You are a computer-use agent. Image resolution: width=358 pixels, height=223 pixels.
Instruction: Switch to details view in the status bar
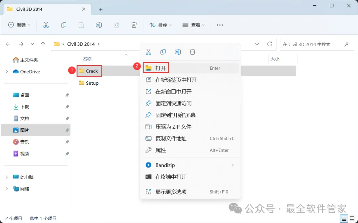[x=344, y=218]
